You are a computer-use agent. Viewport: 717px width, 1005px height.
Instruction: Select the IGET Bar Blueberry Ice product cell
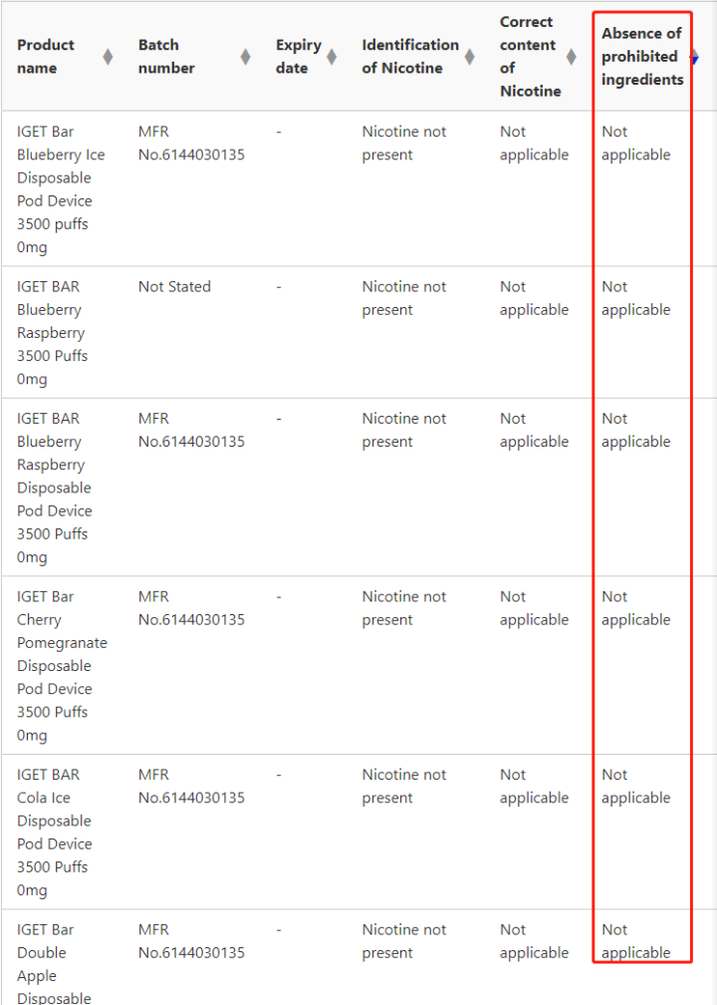tap(61, 188)
